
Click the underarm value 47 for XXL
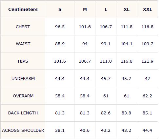click(148, 78)
